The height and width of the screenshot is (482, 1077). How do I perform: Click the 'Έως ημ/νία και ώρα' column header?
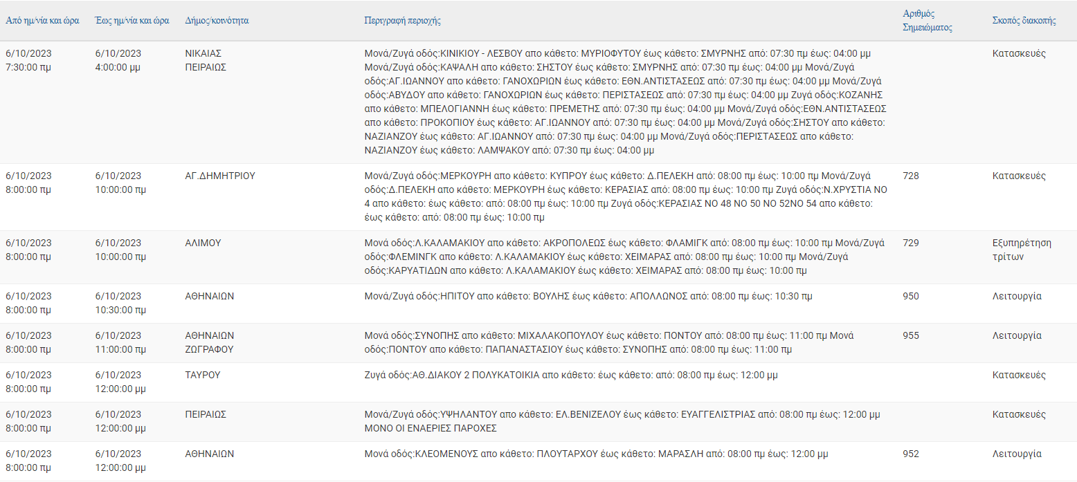click(x=132, y=21)
